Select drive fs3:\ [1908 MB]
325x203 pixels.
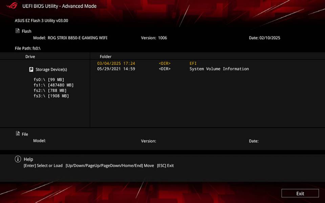[x=51, y=96]
